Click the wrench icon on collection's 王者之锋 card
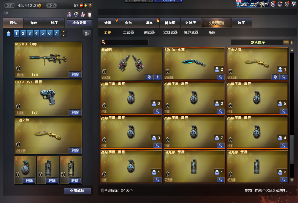This screenshot has height=203, width=298. coord(275,77)
